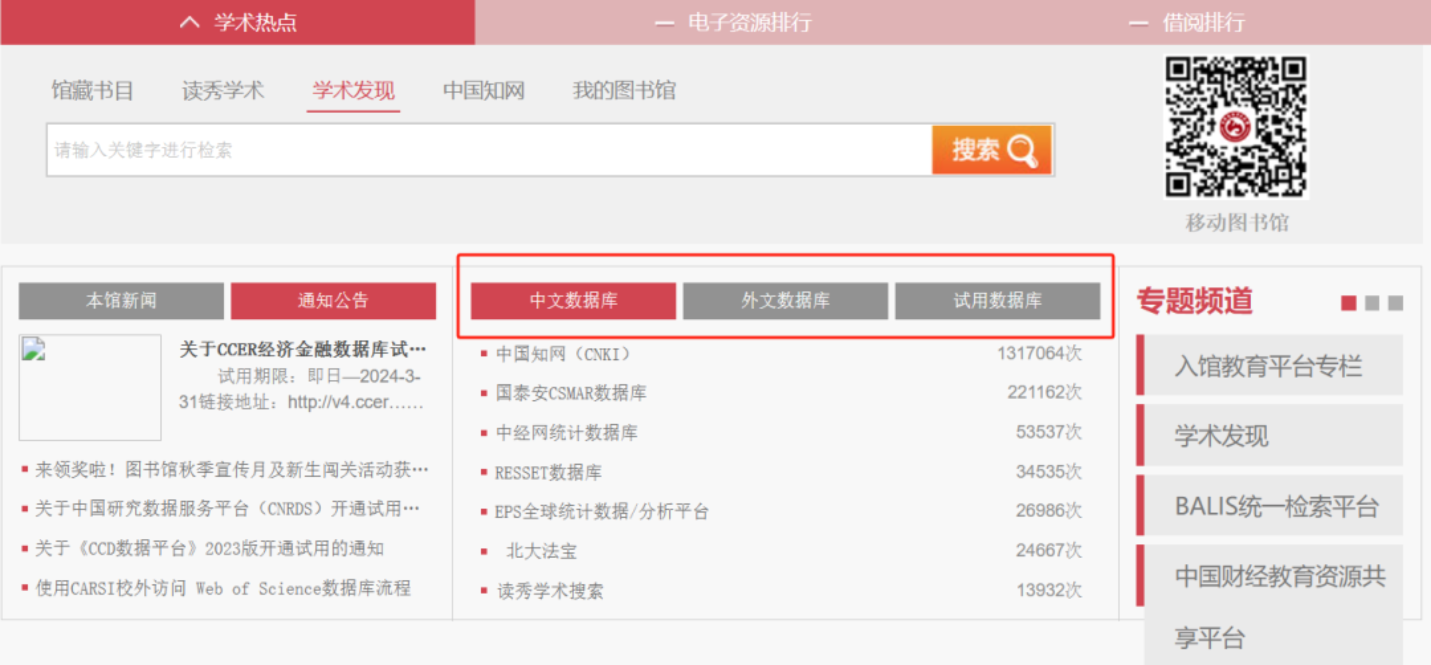Open the 国泰安CSMAR数据库 link
This screenshot has height=665, width=1431.
tap(571, 393)
